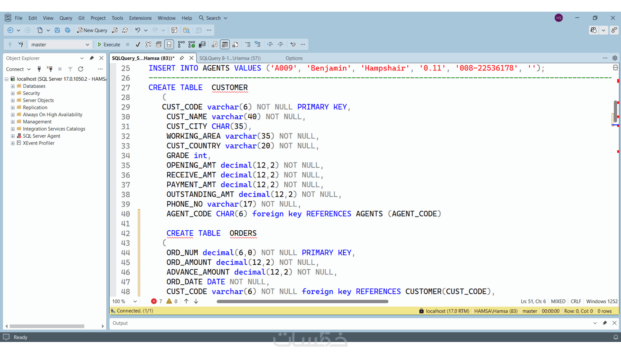Click the Disconnect icon in Object Explorer
Screen dimensions: 621x354
50,69
